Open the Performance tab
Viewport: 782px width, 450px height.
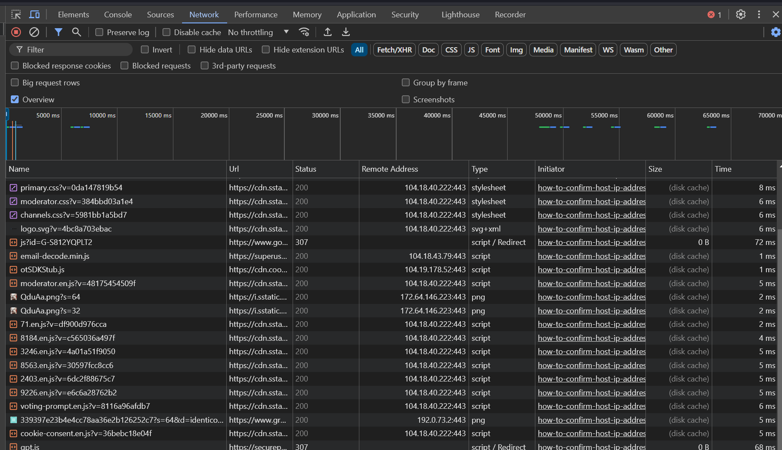tap(256, 14)
